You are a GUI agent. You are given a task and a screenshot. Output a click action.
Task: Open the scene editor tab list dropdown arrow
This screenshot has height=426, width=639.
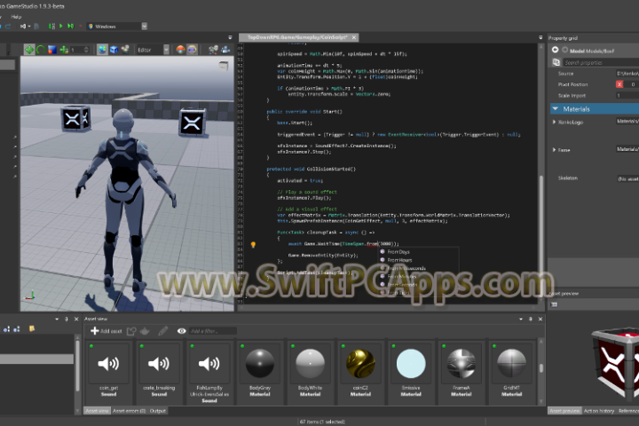(x=230, y=37)
